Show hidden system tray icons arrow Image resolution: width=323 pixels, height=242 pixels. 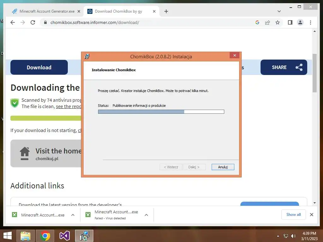point(278,236)
